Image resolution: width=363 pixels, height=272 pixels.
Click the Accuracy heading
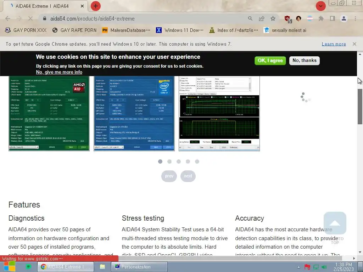250,218
